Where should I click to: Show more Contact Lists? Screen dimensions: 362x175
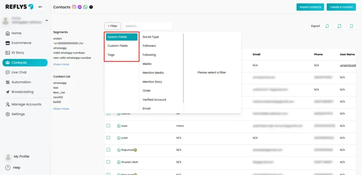[x=61, y=109]
